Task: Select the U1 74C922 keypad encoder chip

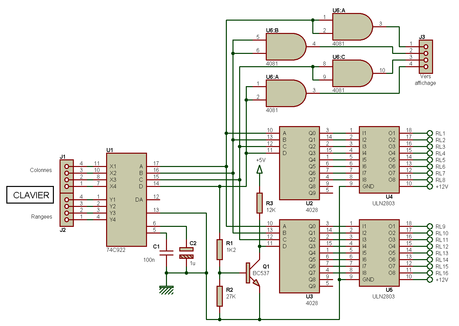Action: tap(126, 200)
